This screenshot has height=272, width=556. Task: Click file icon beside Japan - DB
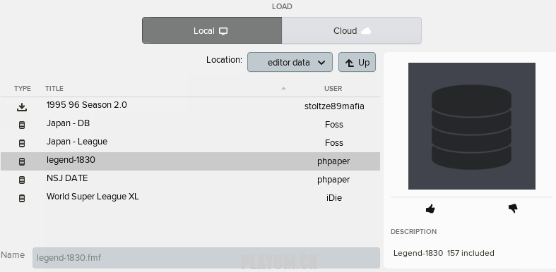[22, 125]
